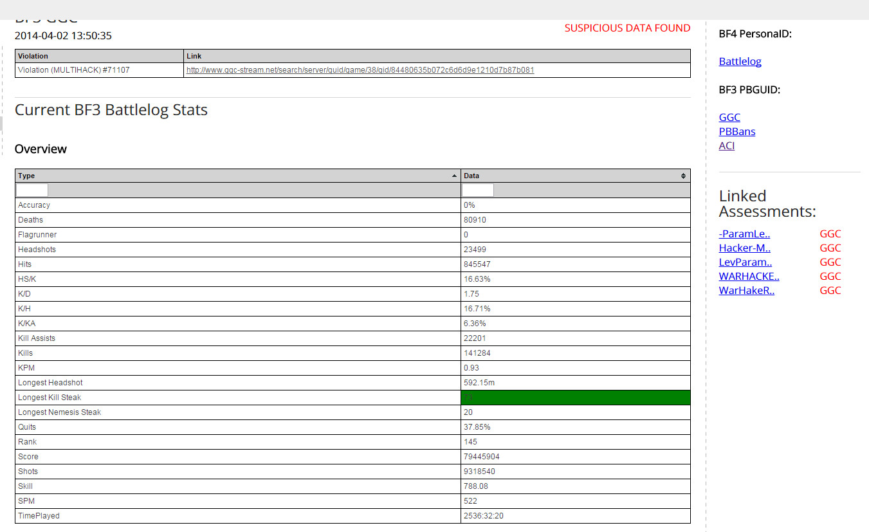Open the ACI link
Image resolution: width=869 pixels, height=532 pixels.
pos(727,145)
